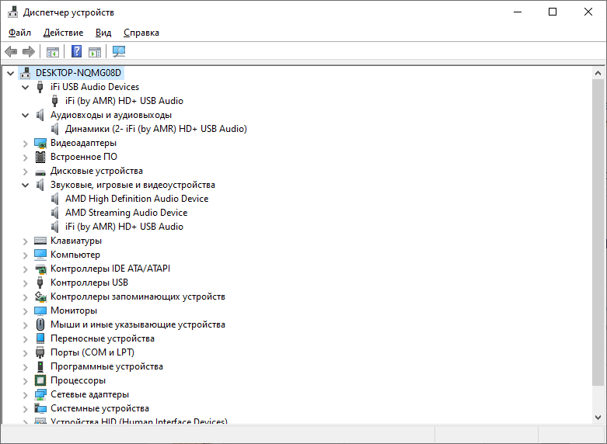Open the Действие menu

63,33
